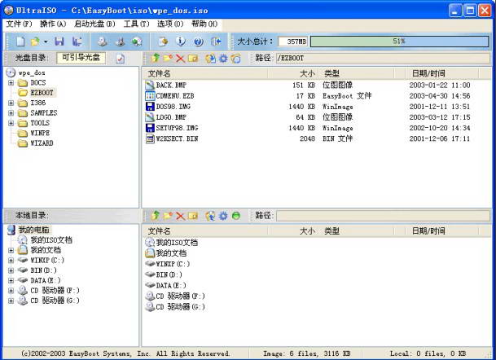The height and width of the screenshot is (360, 496).
Task: Click the disc properties icon beside 可引导光盘
Action: click(121, 59)
